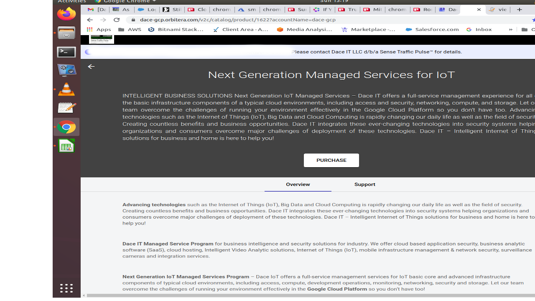Switch to the 'Log' cloud tab
Screen dimensions: 535x301
[x=146, y=10]
